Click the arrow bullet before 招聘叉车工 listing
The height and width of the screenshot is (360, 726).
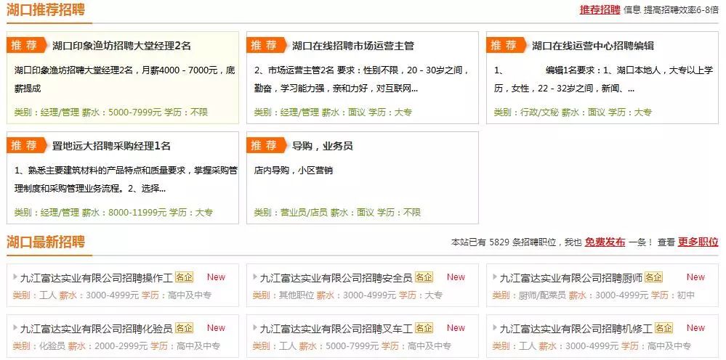[x=255, y=327]
